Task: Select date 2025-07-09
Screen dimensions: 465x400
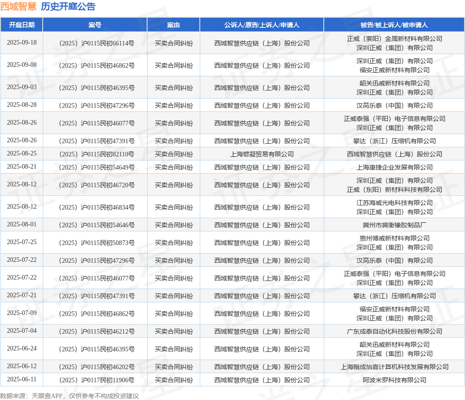Action: pyautogui.click(x=22, y=313)
